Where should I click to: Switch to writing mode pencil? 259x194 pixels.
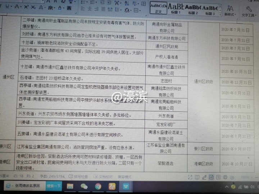tap(204, 177)
